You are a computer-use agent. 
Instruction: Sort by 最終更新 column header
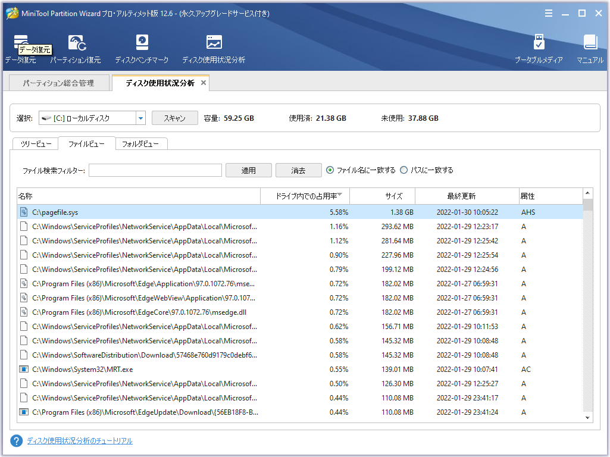(x=467, y=196)
